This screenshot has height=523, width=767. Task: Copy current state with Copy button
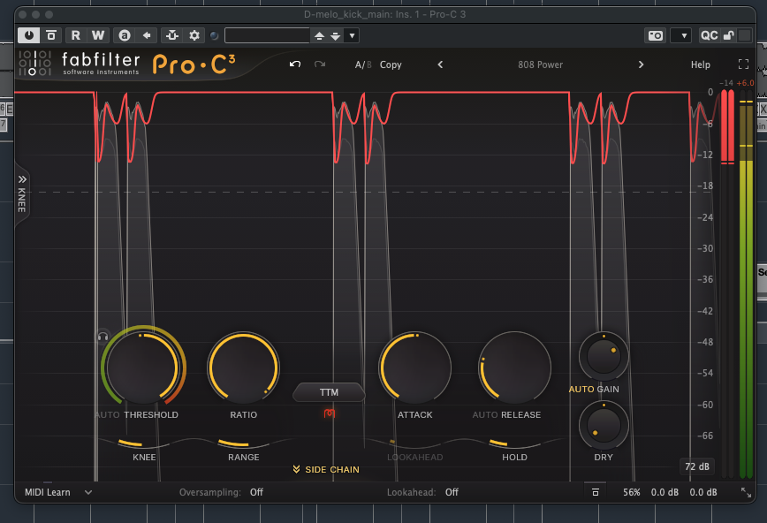[391, 64]
